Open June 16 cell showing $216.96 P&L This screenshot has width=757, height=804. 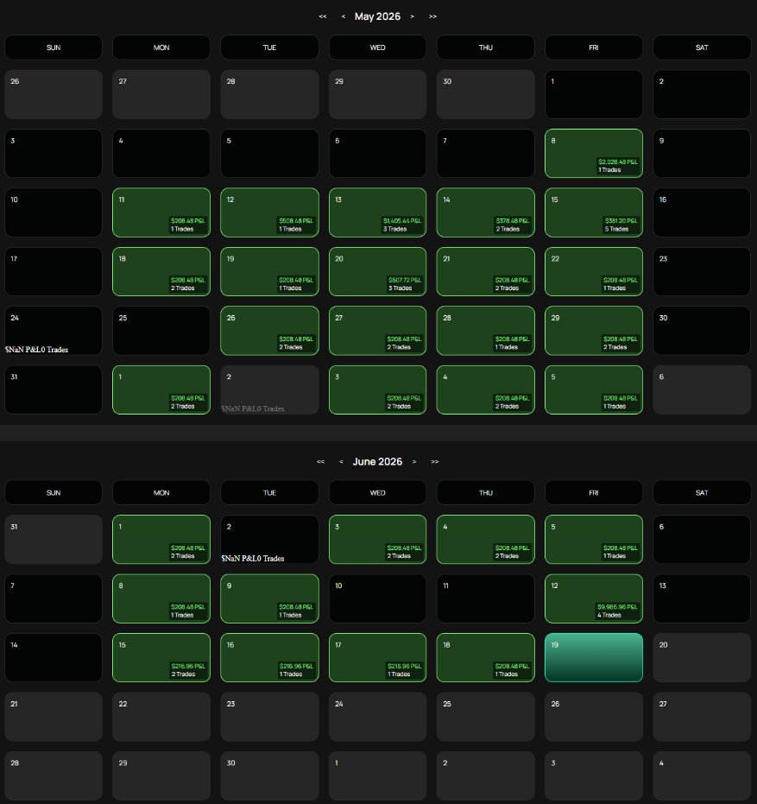click(269, 658)
